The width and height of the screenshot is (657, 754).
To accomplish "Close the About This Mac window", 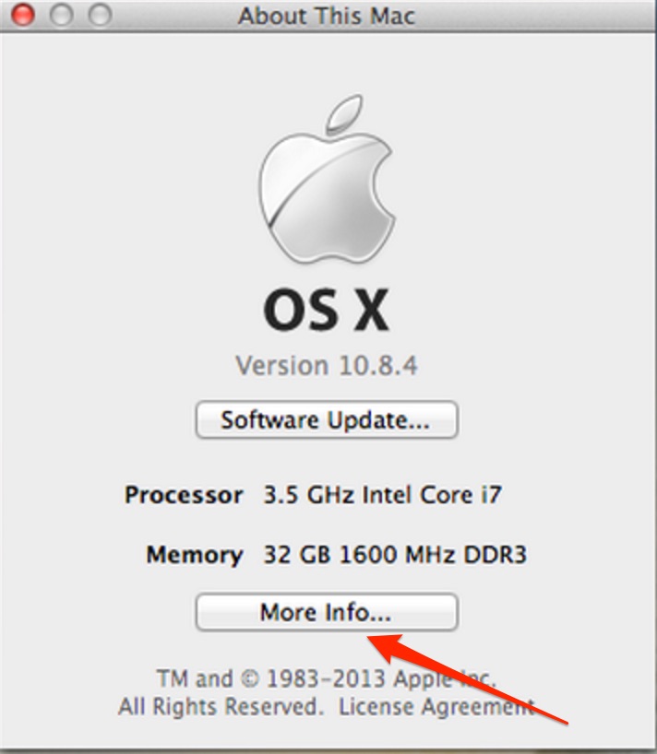I will pos(23,15).
